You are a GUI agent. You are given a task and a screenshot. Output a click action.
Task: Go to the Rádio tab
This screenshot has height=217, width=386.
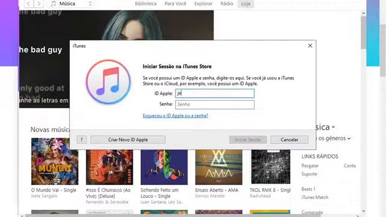pyautogui.click(x=227, y=4)
